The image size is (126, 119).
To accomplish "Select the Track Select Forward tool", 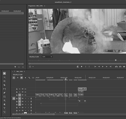I will [x=5, y=77].
